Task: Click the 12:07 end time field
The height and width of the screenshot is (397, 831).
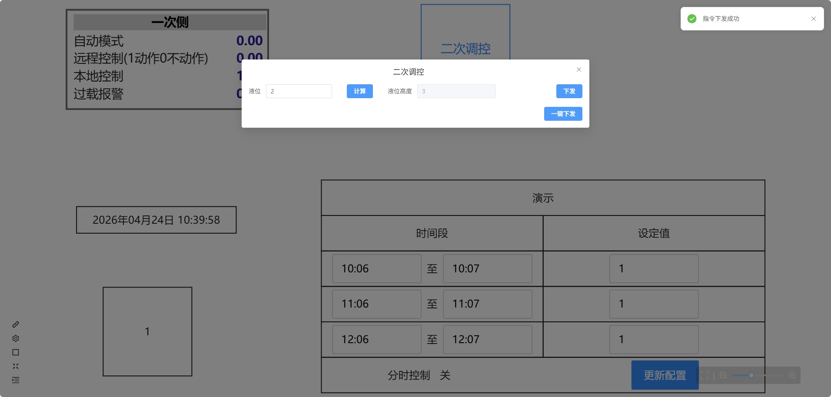Action: click(488, 340)
